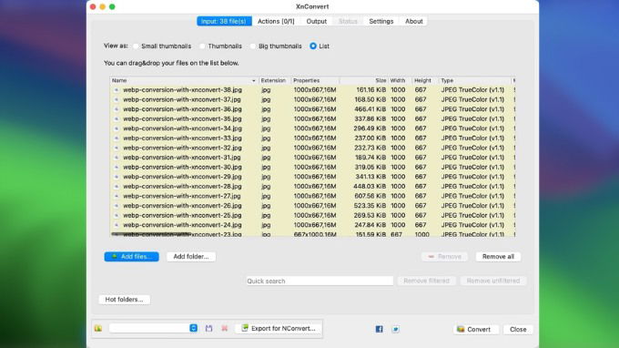This screenshot has height=348, width=619.
Task: Sort by Extension column header
Action: pyautogui.click(x=275, y=80)
